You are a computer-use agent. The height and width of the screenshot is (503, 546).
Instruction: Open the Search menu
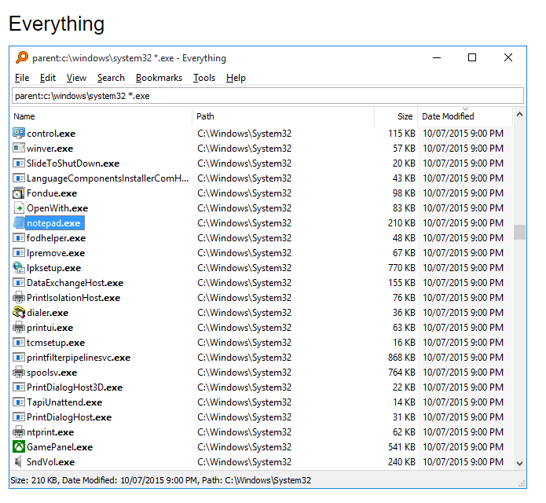(x=111, y=78)
